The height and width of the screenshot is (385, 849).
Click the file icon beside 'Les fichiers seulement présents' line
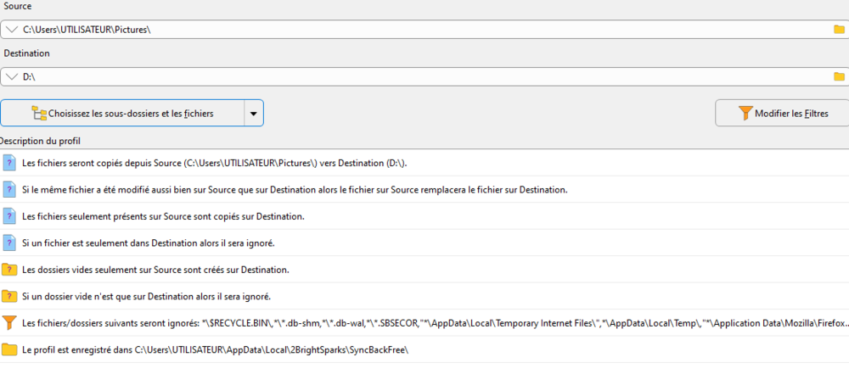(9, 216)
